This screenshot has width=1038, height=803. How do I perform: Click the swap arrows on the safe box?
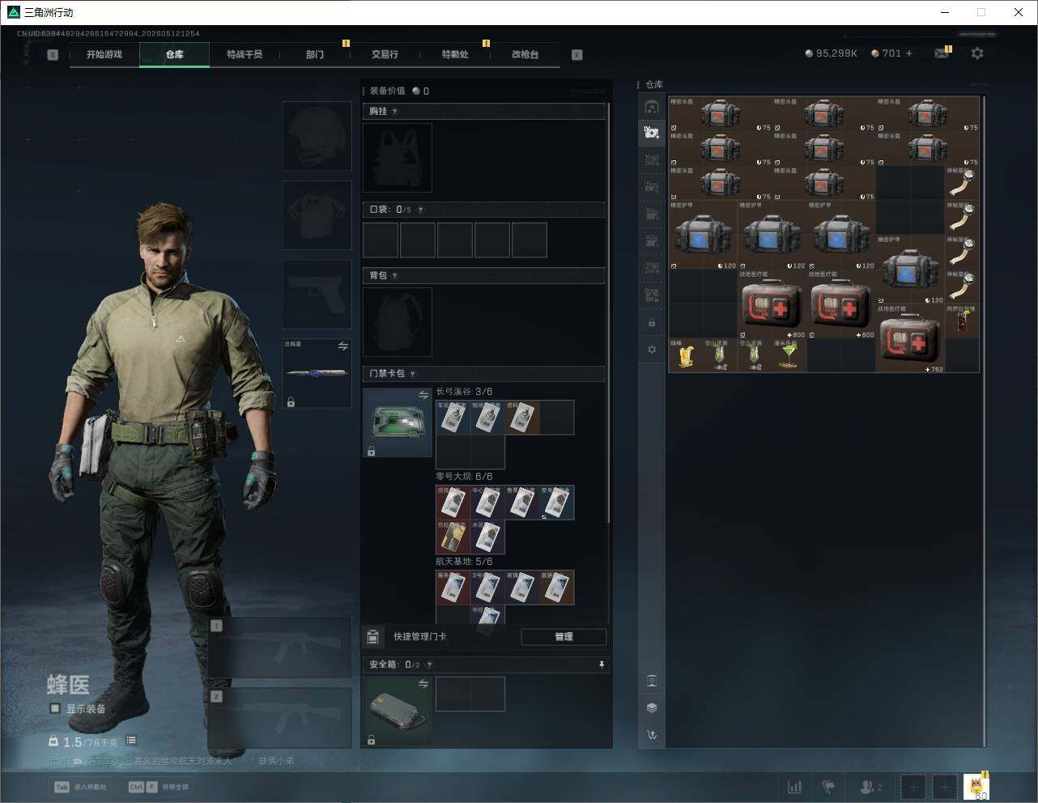[423, 684]
